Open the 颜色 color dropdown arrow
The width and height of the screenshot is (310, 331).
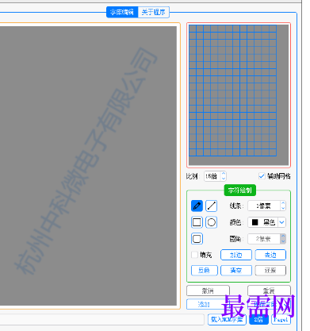pyautogui.click(x=282, y=222)
